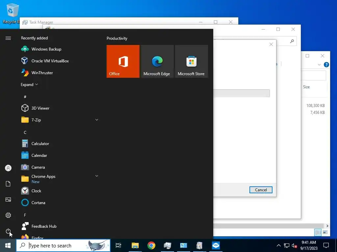Open the Microsoft Edge tile
The height and width of the screenshot is (252, 337).
coord(157,61)
